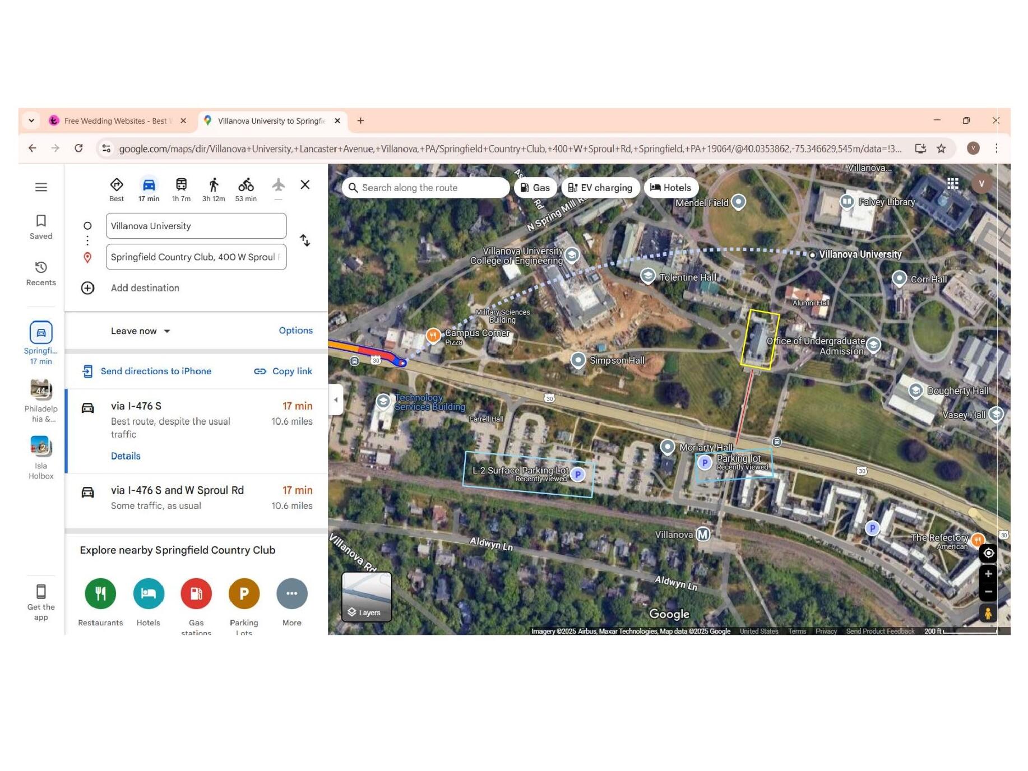1028x771 pixels.
Task: Zoom in on the map
Action: (x=988, y=574)
